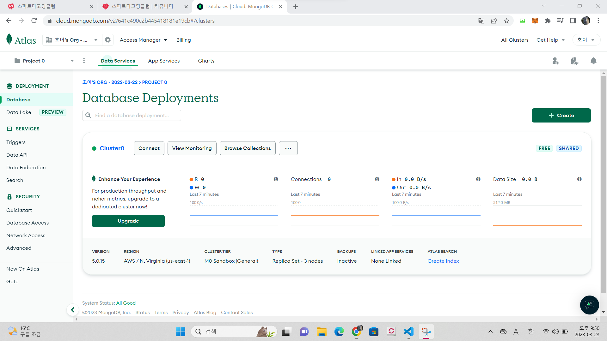Click All Good system status link
The height and width of the screenshot is (341, 607).
click(126, 303)
